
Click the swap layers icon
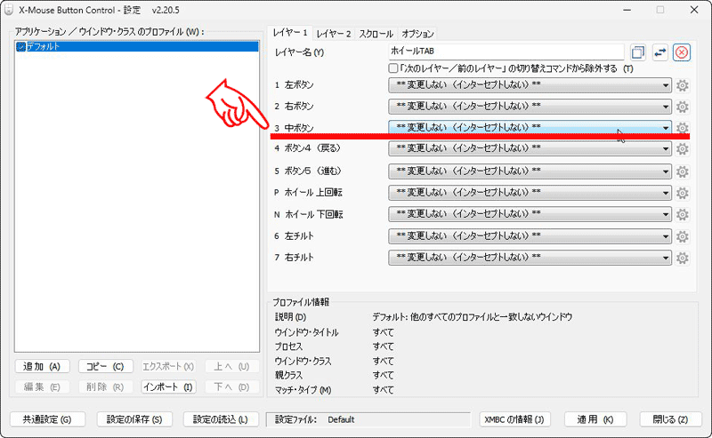click(659, 52)
